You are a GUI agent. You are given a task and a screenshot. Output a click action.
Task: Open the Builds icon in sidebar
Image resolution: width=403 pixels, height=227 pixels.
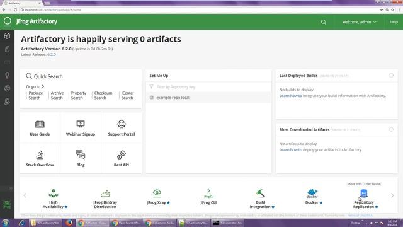7,88
